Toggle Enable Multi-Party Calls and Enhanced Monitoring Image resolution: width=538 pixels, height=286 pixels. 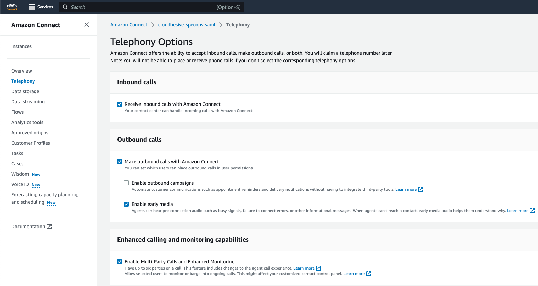pyautogui.click(x=120, y=262)
